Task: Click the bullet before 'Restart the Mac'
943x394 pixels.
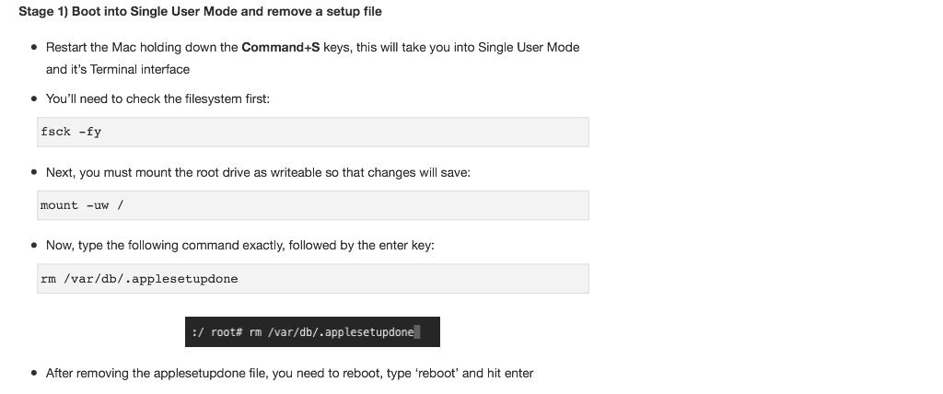Action: click(34, 47)
